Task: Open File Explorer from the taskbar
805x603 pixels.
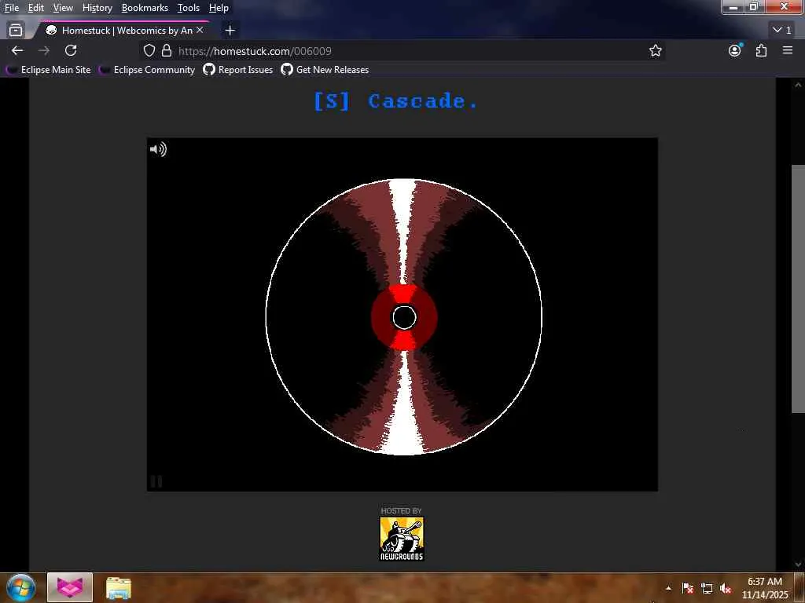Action: coord(119,587)
